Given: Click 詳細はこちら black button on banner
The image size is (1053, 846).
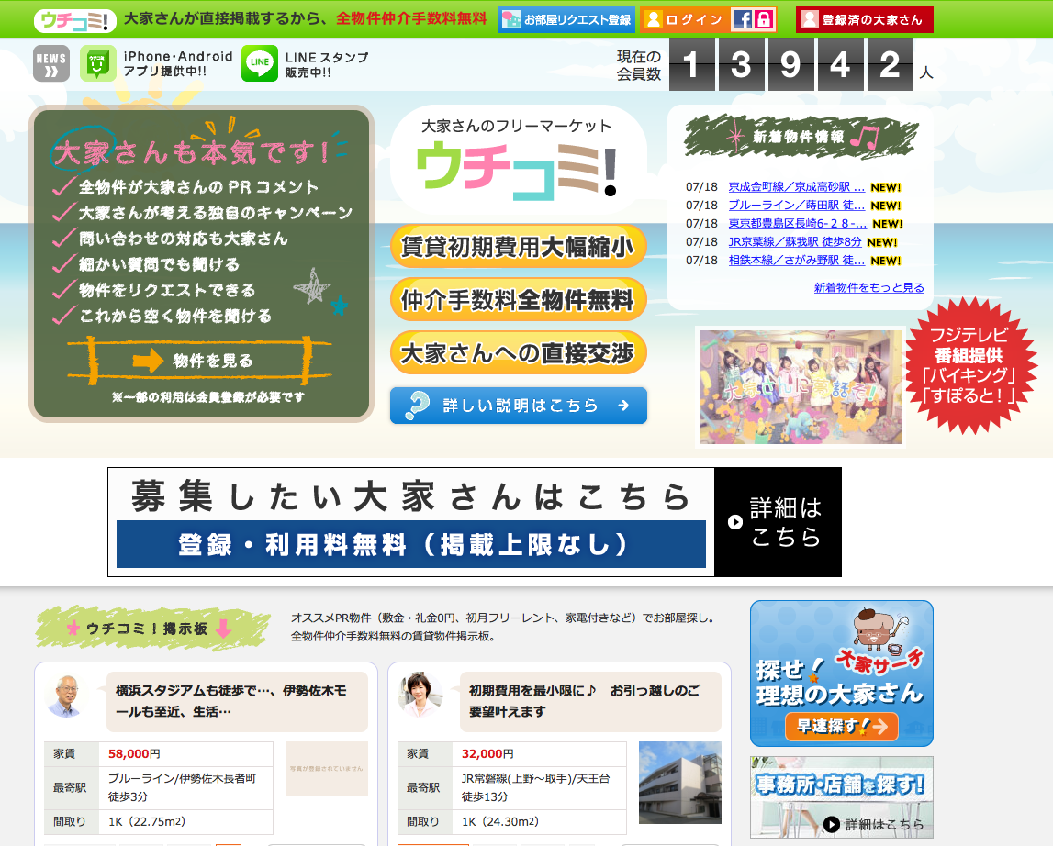Looking at the screenshot, I should [778, 522].
